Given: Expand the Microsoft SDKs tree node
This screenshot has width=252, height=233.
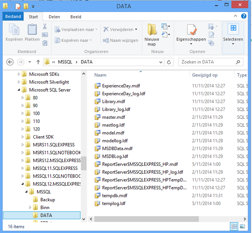Looking at the screenshot, I should click(x=19, y=74).
